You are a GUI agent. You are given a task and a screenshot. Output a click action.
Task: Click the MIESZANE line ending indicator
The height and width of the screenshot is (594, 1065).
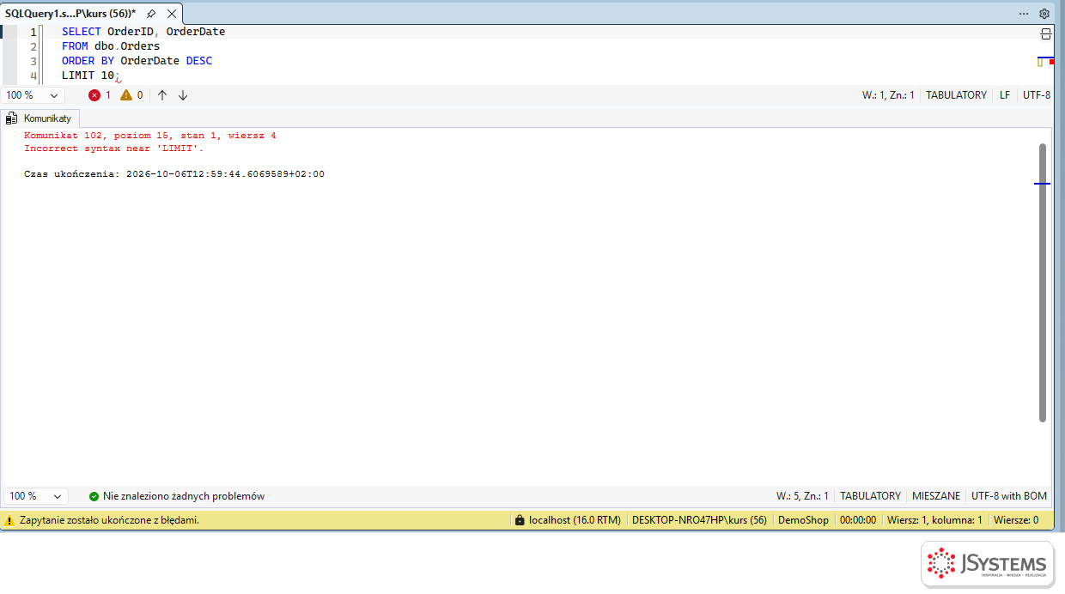pyautogui.click(x=936, y=496)
